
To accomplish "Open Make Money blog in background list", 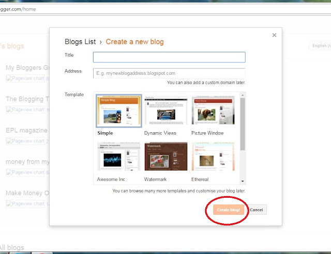I will point(27,193).
